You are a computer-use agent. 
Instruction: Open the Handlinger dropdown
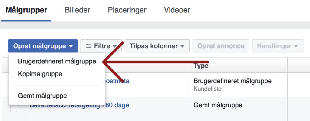click(x=278, y=46)
